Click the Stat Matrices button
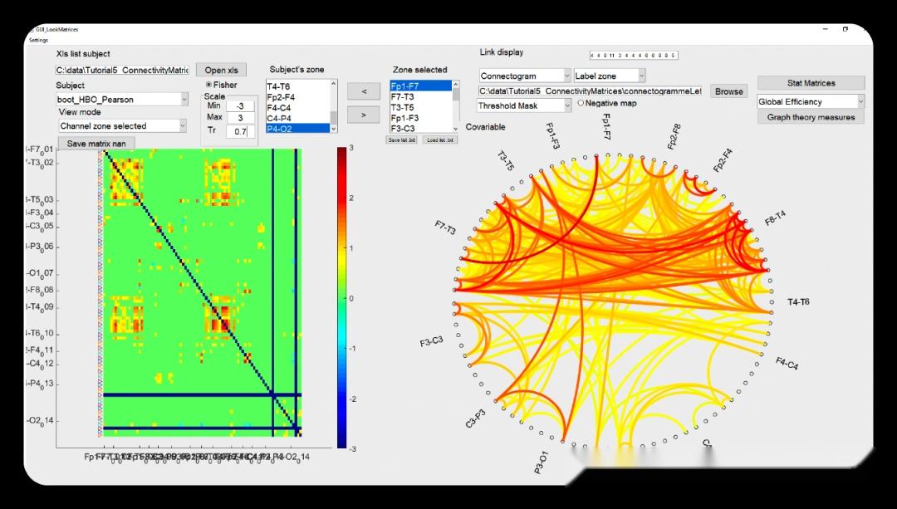Viewport: 897px width, 509px height. [811, 83]
